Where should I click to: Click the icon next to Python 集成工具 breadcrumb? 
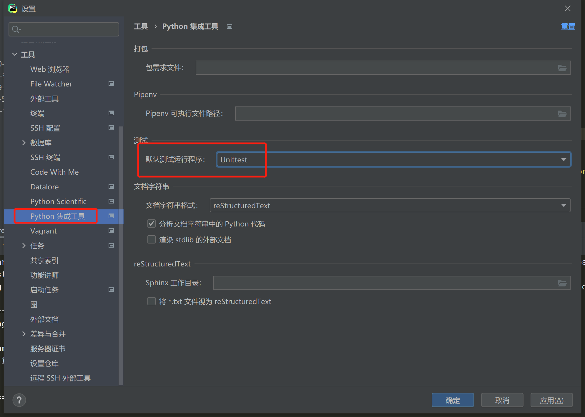point(229,26)
